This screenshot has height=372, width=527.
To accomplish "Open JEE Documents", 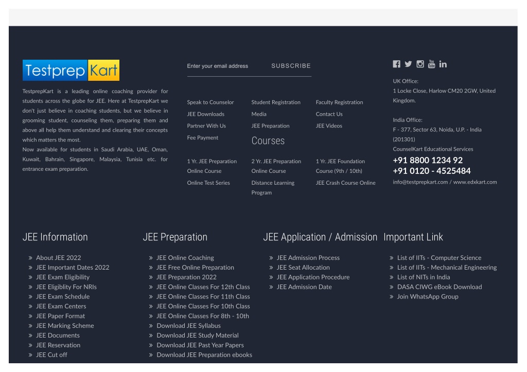I will tap(58, 335).
